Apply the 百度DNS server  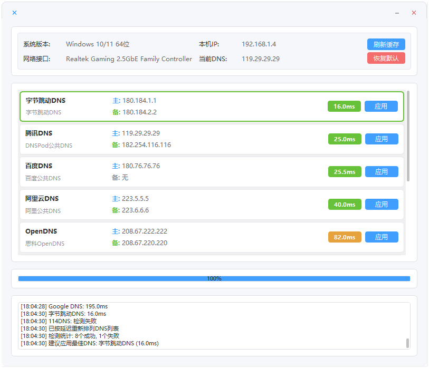381,172
